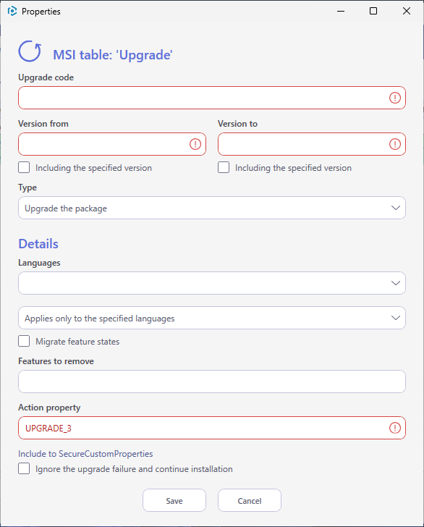
Task: Expand the Languages dropdown
Action: 212,283
